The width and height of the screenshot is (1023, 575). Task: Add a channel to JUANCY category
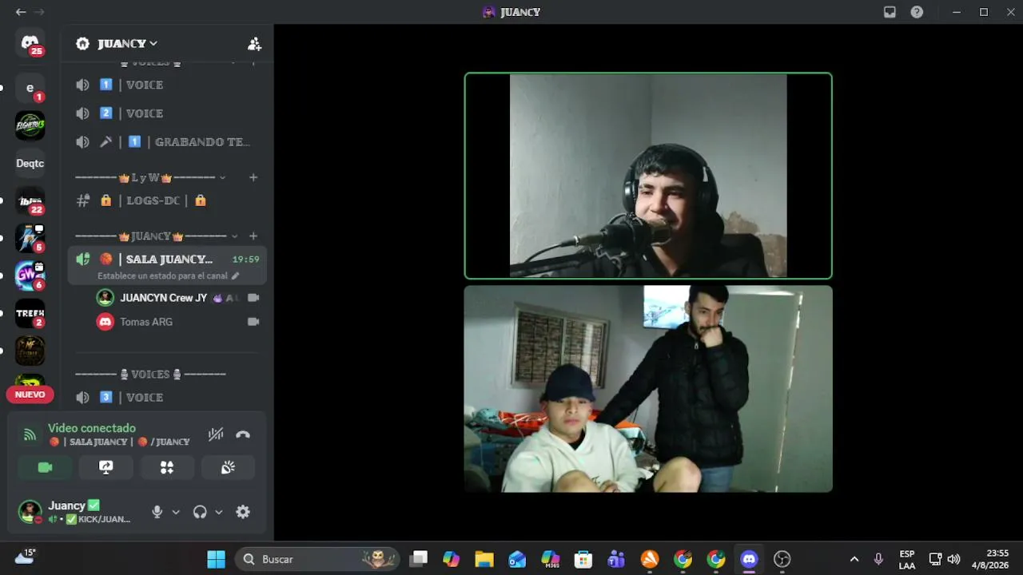(253, 236)
